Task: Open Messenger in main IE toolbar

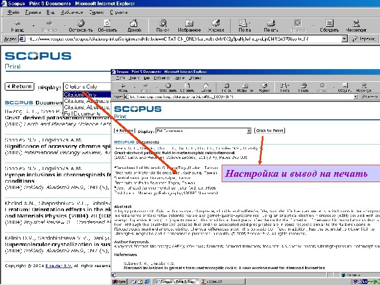Action: 356,26
